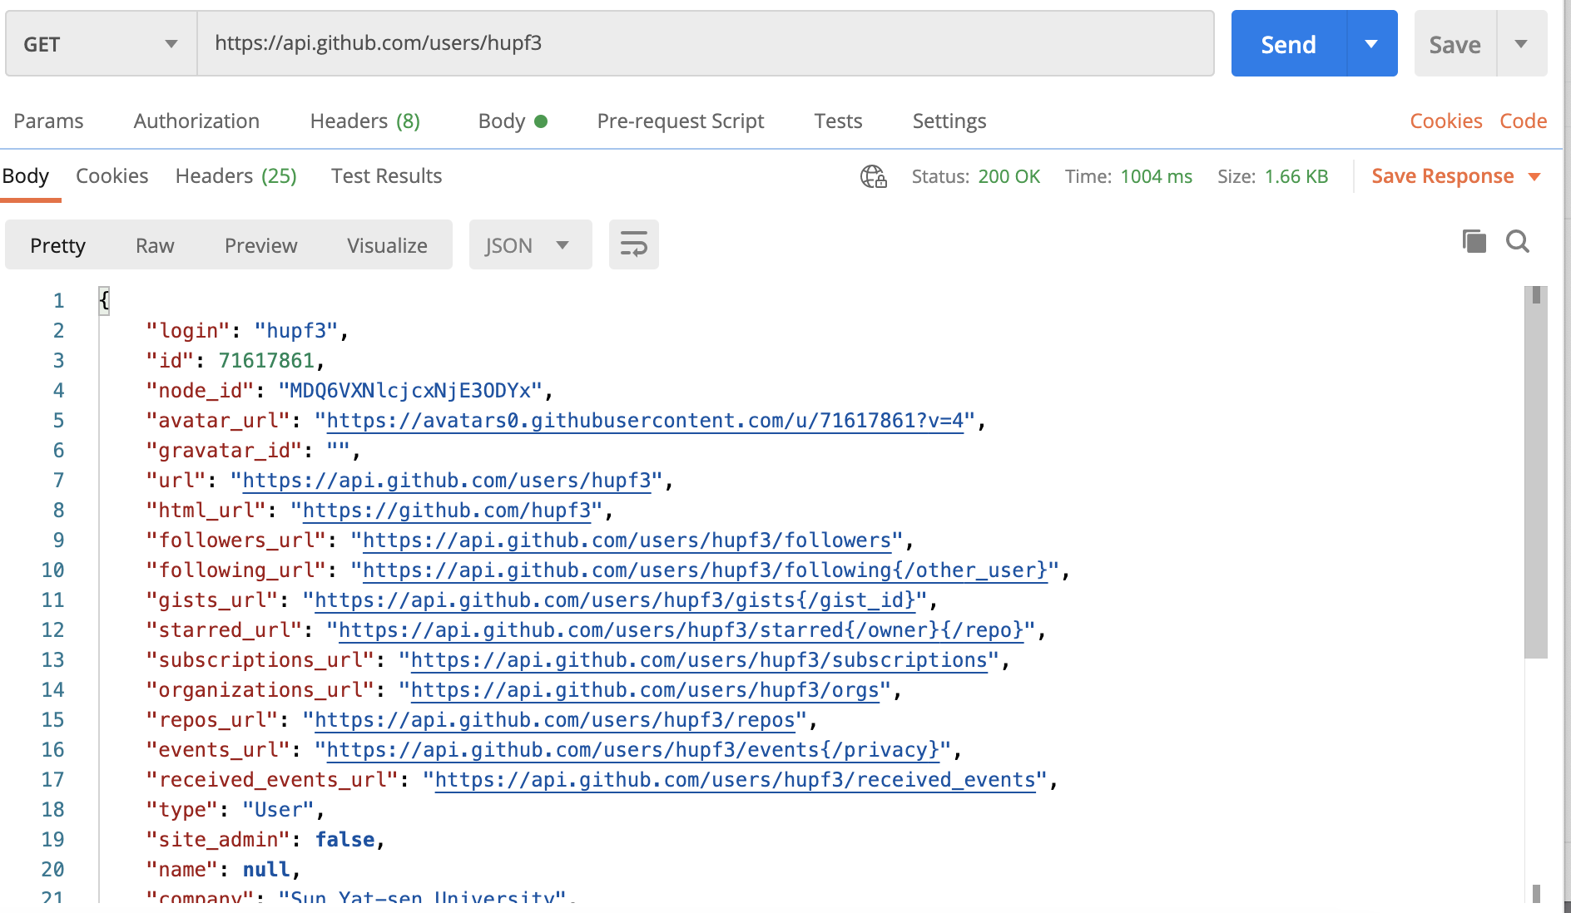Click the network/proxy security icon near Status
Viewport: 1571px width, 913px height.
(x=873, y=176)
